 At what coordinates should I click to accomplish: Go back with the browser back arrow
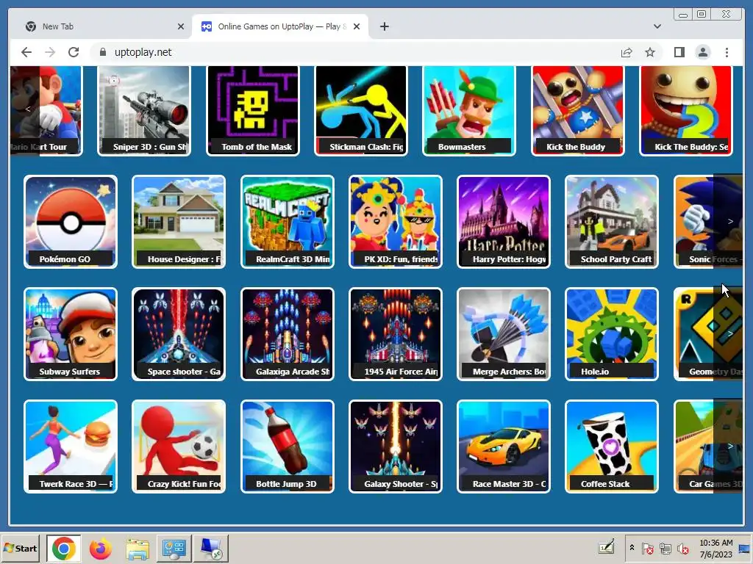(x=26, y=52)
